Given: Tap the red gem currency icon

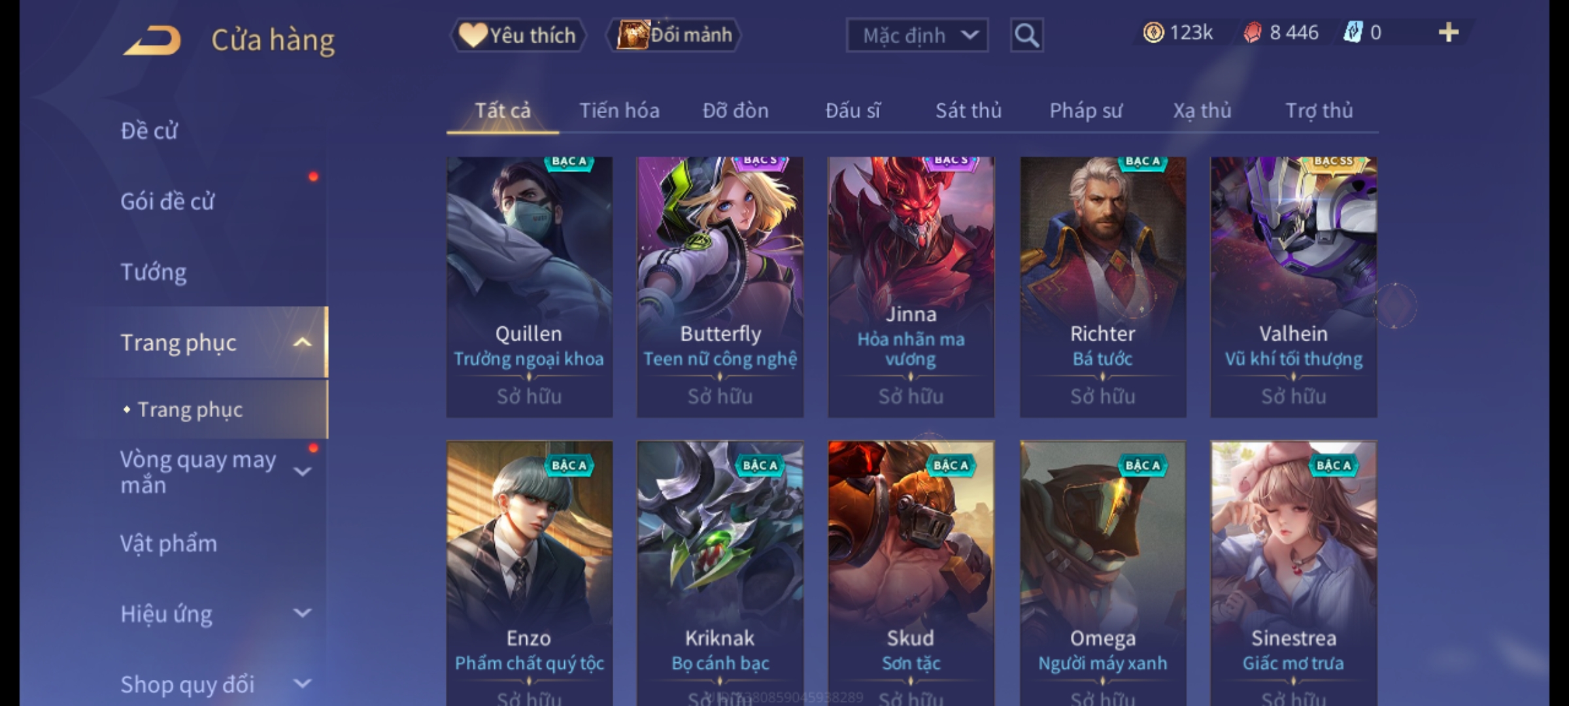Looking at the screenshot, I should point(1253,32).
